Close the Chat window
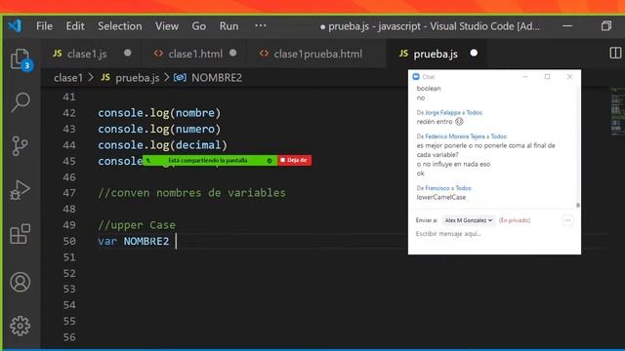The width and height of the screenshot is (625, 351). tap(569, 76)
